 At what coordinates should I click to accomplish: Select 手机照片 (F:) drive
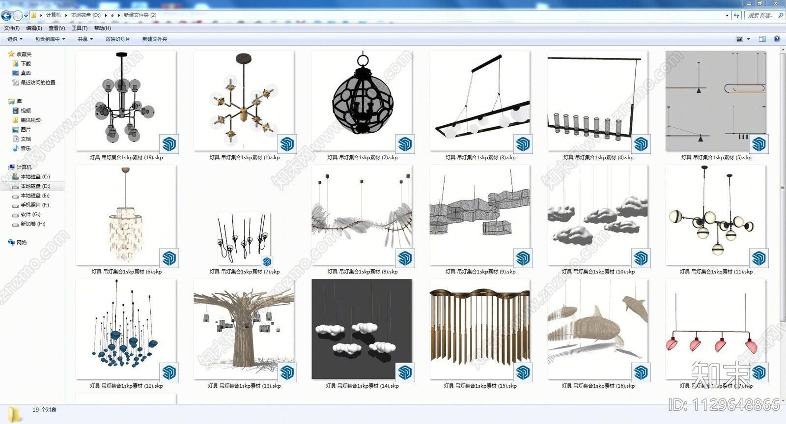(x=31, y=205)
